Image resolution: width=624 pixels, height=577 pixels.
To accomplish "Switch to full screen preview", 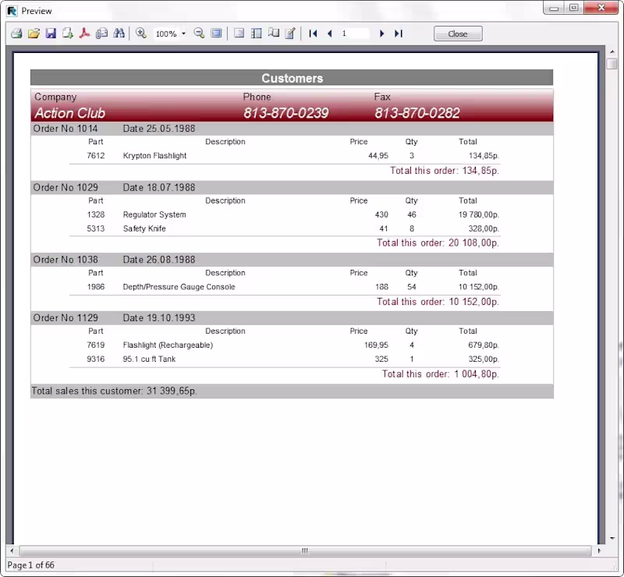I will (x=217, y=34).
